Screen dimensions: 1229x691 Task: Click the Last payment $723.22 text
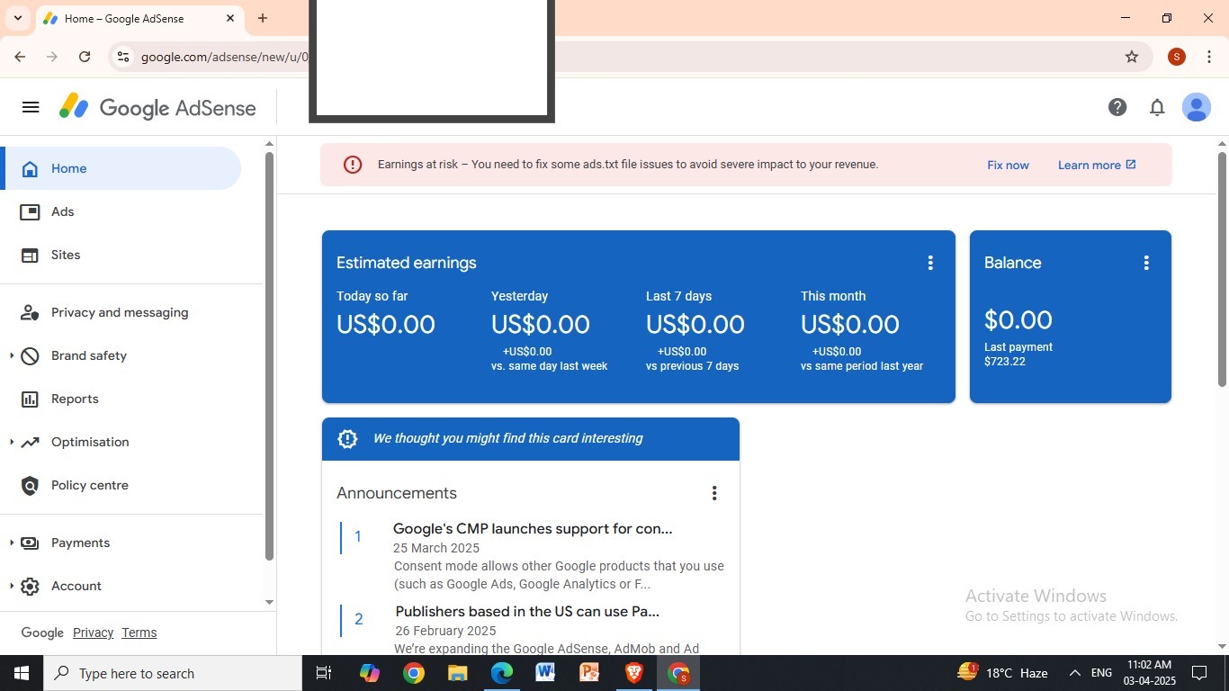tap(1018, 354)
